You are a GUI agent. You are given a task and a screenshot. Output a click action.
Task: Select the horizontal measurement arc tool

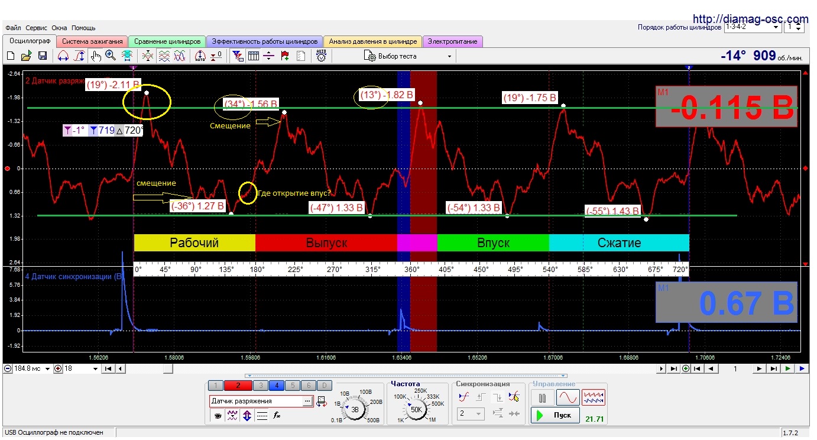point(63,56)
